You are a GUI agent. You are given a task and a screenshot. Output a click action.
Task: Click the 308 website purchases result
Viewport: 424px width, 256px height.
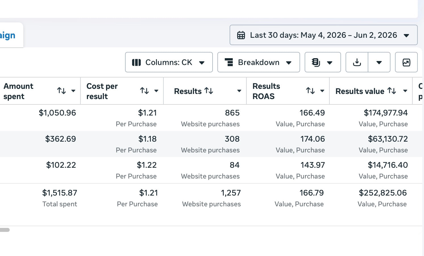click(x=232, y=139)
